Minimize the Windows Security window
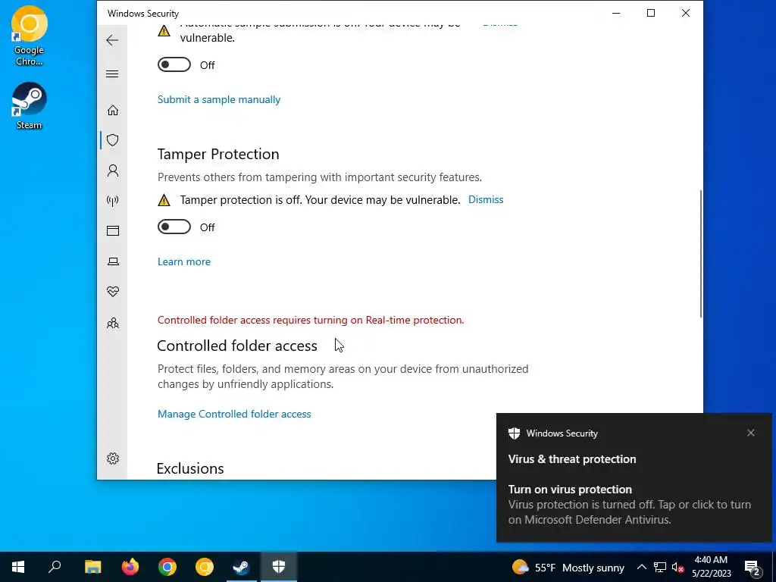 (616, 14)
